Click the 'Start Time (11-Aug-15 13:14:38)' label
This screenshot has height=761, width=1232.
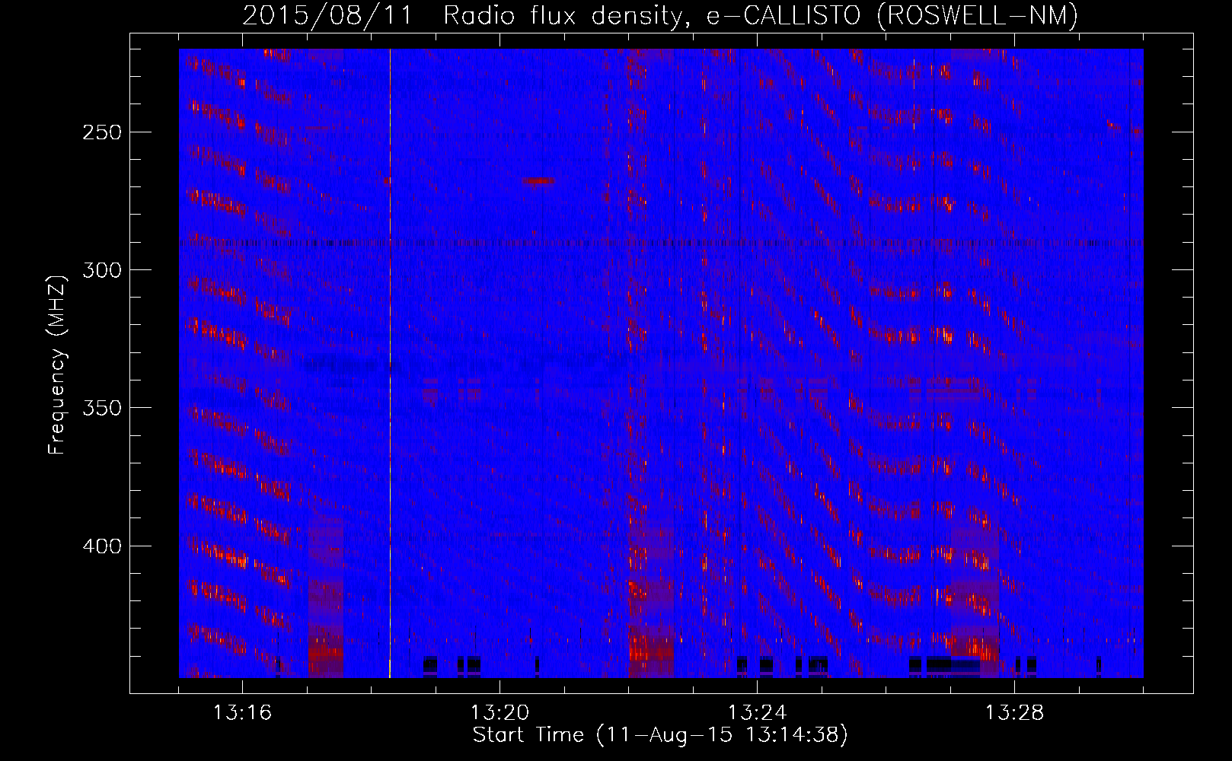[660, 735]
